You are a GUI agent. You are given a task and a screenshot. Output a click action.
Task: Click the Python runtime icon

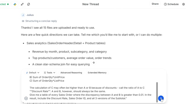click(15, 4)
